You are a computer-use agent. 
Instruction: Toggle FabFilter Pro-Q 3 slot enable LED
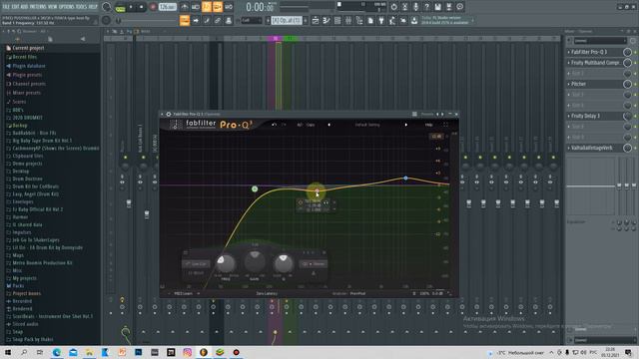click(635, 52)
